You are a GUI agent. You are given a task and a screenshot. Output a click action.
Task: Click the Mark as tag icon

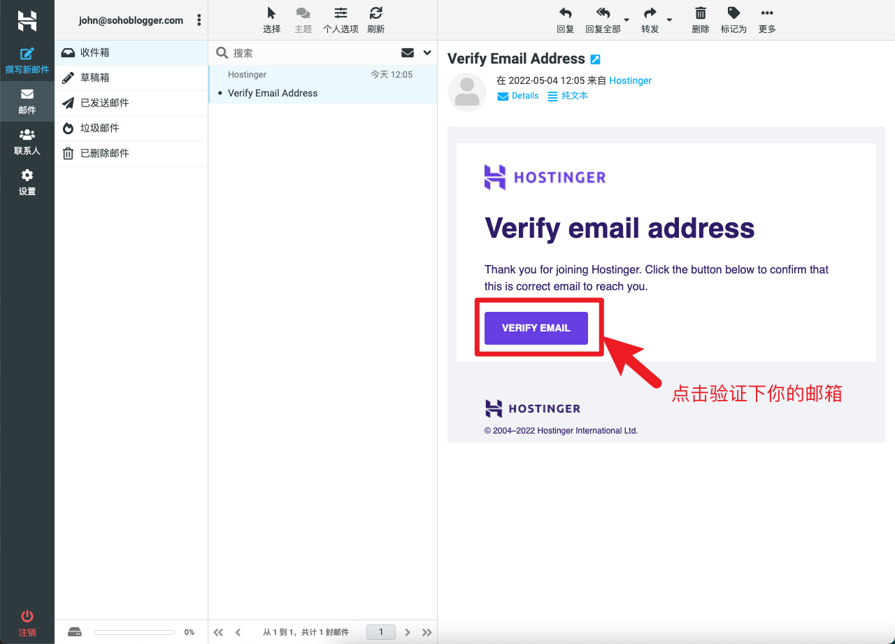click(x=733, y=13)
